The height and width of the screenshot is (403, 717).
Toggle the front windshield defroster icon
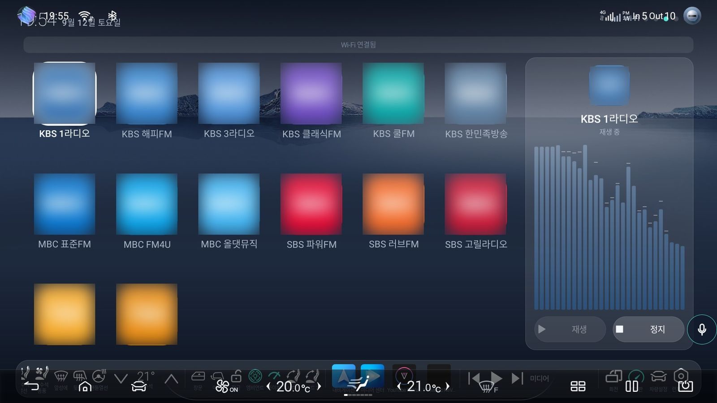point(60,376)
